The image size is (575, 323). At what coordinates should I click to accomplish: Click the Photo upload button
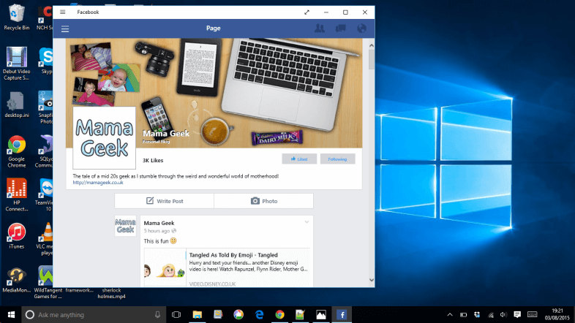[263, 201]
